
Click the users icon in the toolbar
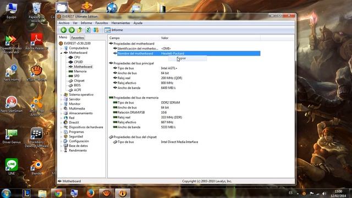pyautogui.click(x=96, y=30)
